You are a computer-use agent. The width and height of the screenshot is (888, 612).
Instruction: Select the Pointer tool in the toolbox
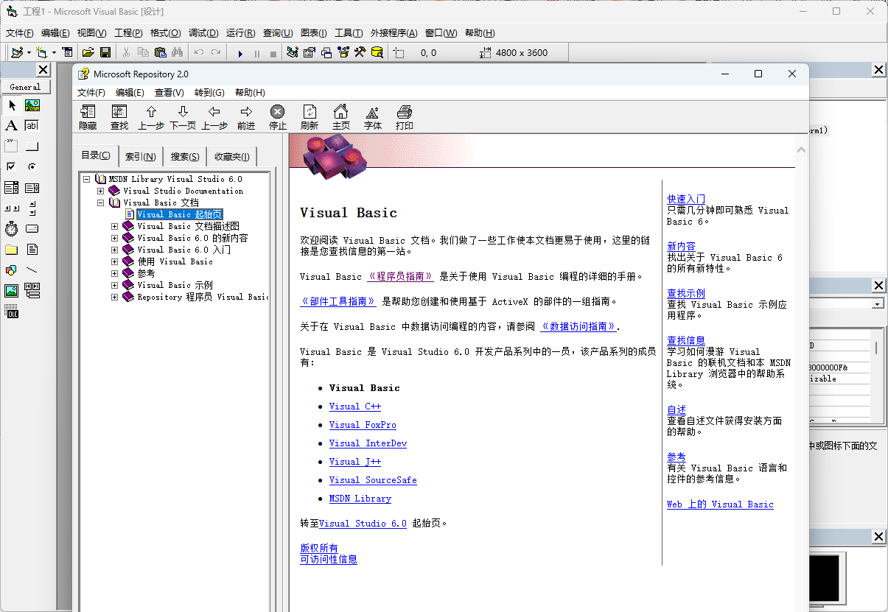(x=11, y=105)
